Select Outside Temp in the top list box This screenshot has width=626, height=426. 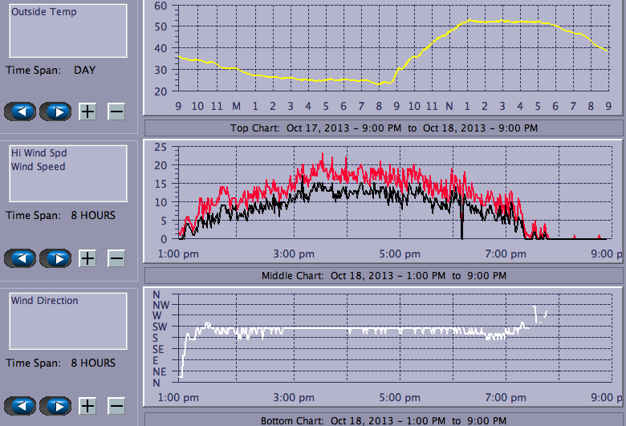coord(44,12)
